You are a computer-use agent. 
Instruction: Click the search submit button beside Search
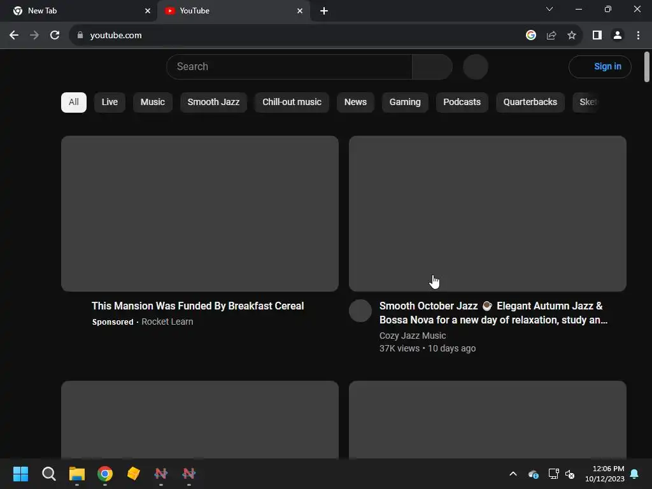(432, 66)
